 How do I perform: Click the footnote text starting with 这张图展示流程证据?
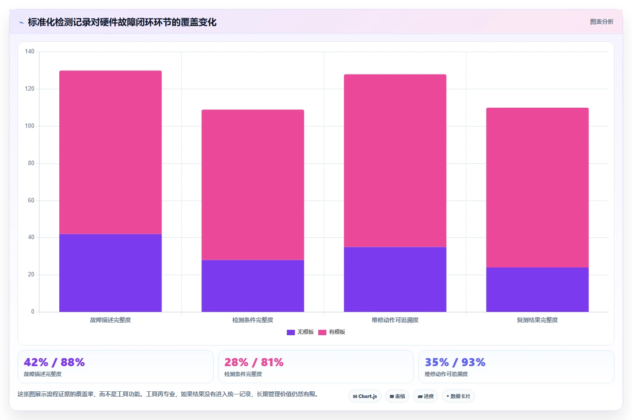pos(168,394)
